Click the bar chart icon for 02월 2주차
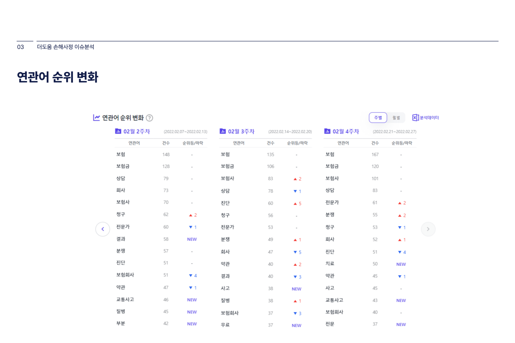The height and width of the screenshot is (343, 515). (x=118, y=131)
